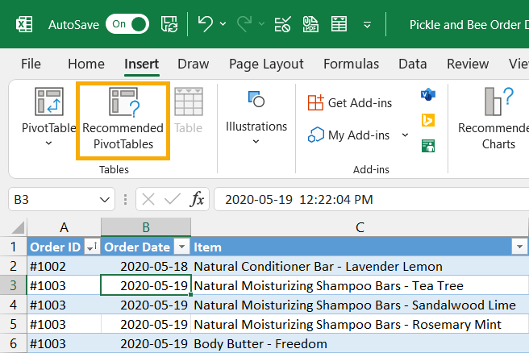Open Customize Quick Access Toolbar dropdown
This screenshot has width=529, height=353.
[367, 25]
